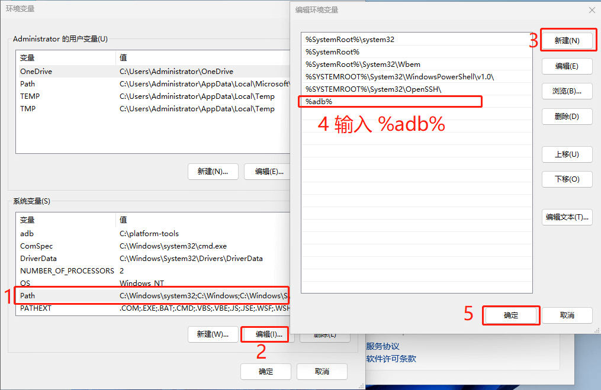This screenshot has height=390, width=601.
Task: Select %SystemRoot%\system32 entry
Action: pyautogui.click(x=417, y=40)
